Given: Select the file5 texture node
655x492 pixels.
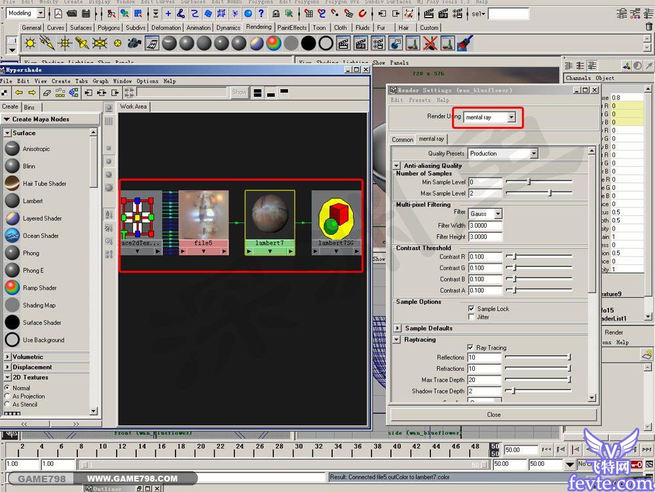Looking at the screenshot, I should click(x=204, y=222).
